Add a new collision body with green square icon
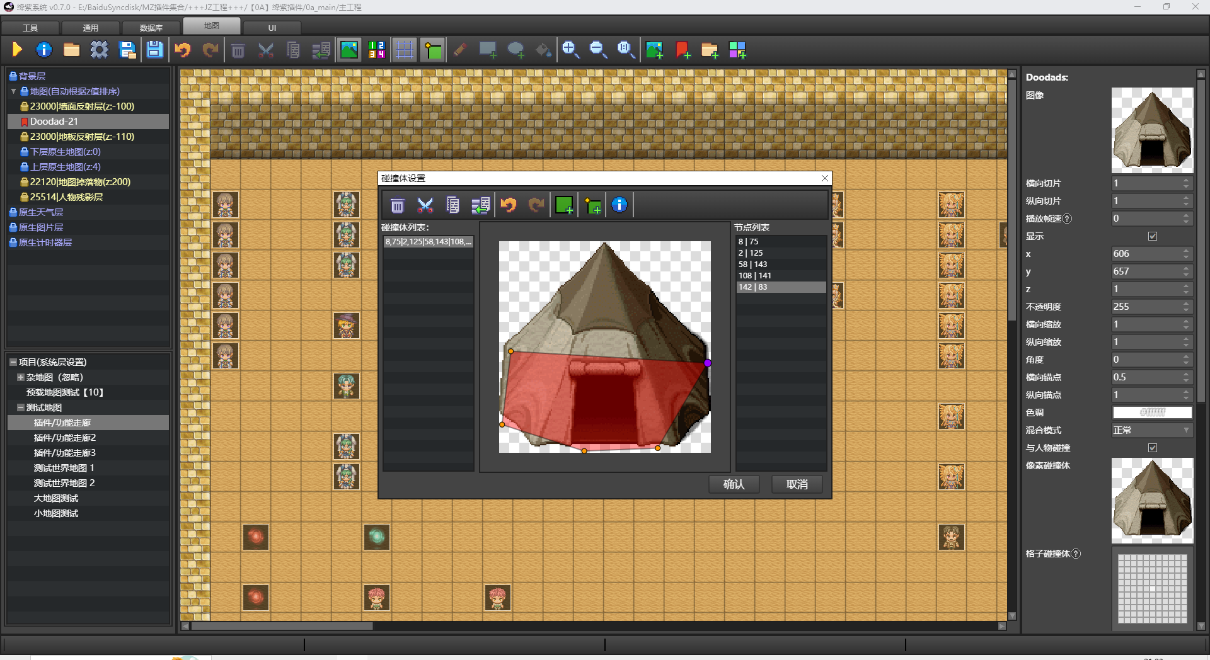The height and width of the screenshot is (660, 1210). [564, 205]
